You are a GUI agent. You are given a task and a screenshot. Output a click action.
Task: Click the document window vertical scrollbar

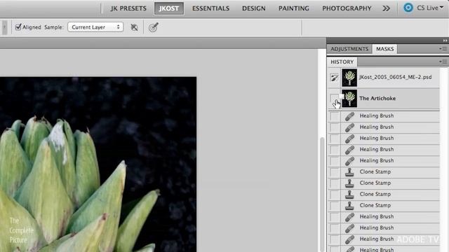tap(322, 195)
